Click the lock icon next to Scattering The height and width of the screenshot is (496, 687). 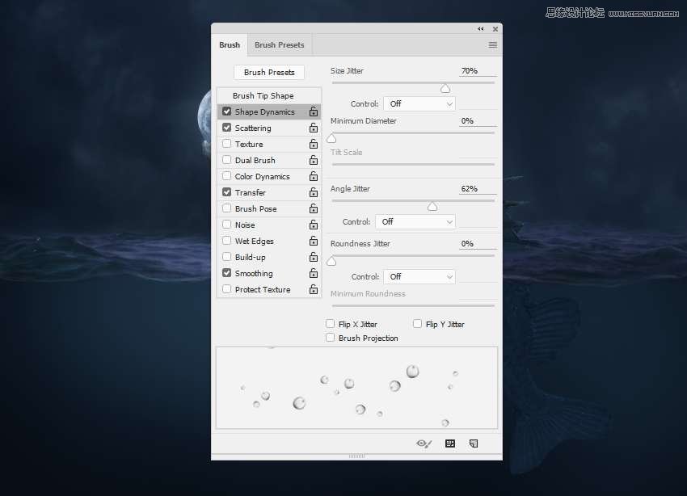click(313, 128)
